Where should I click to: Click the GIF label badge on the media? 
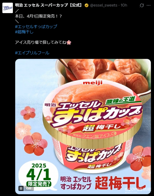pos(29,188)
